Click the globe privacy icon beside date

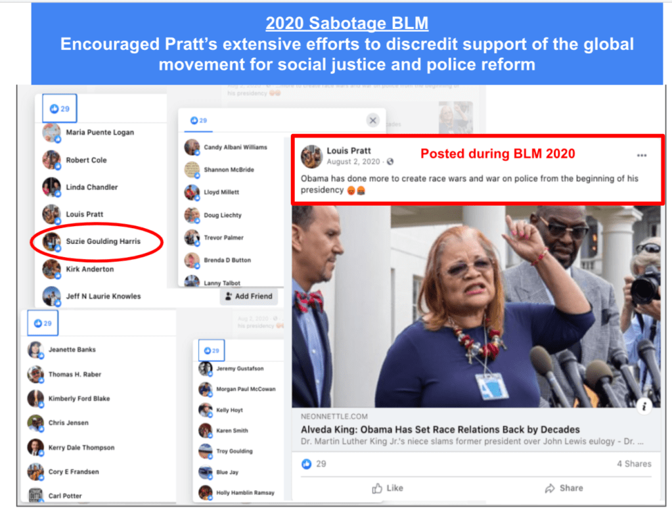tap(390, 162)
